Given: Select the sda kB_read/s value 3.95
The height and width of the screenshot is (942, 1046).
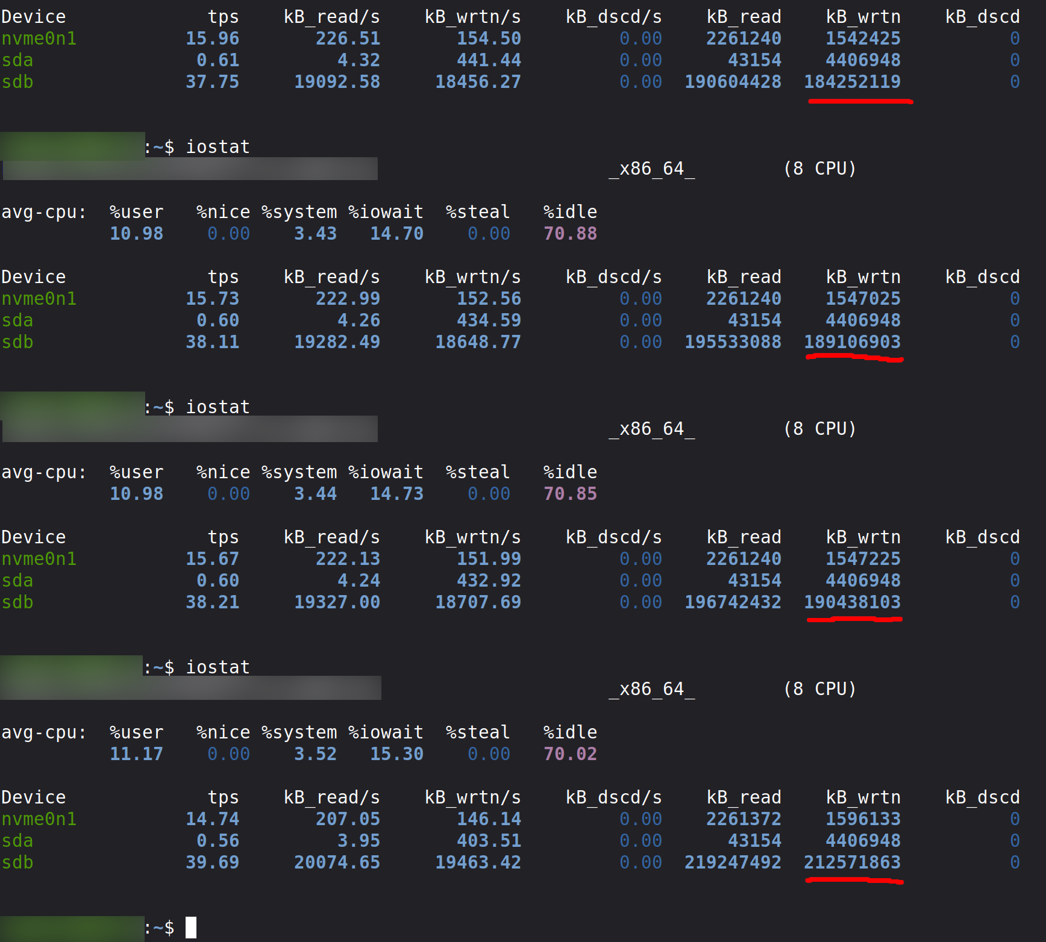Looking at the screenshot, I should tap(359, 841).
